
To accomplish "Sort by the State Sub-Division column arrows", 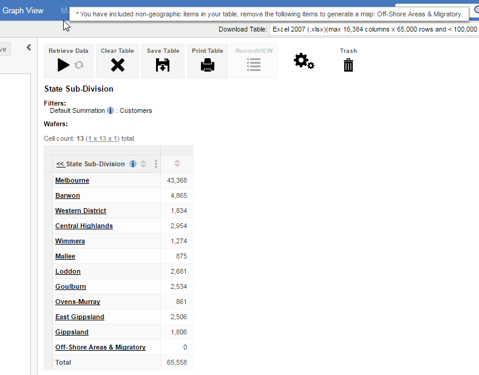I will click(143, 164).
